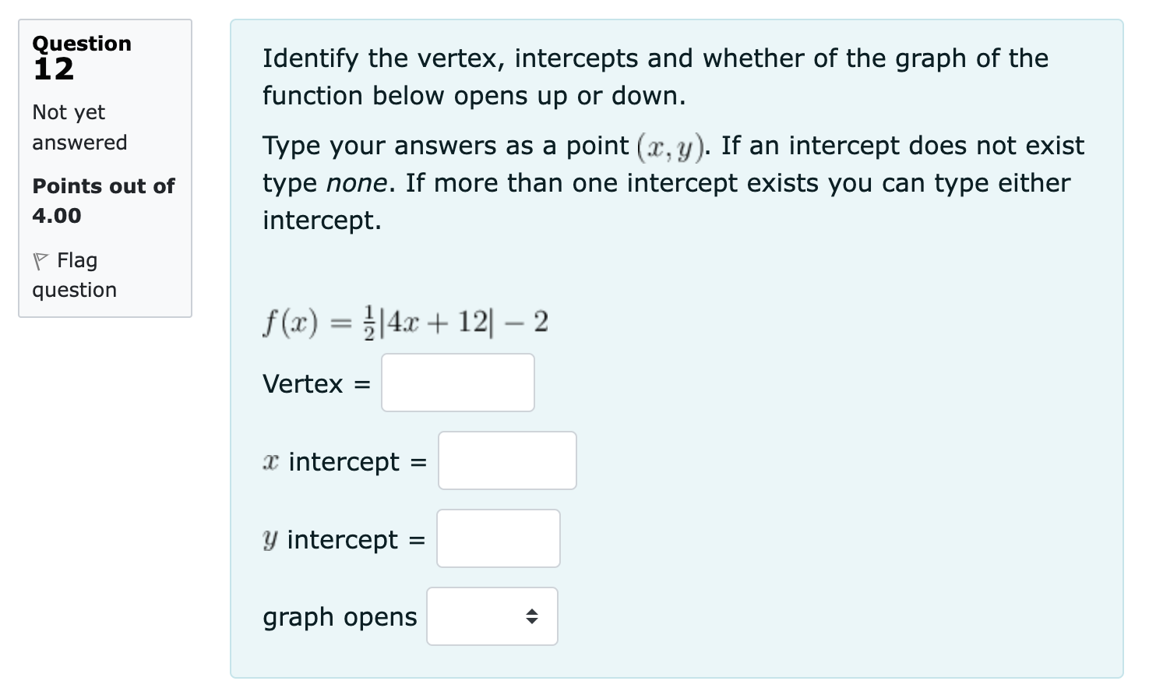Screen dimensions: 1149x688
Task: Click the function formula f(x) expression
Action: (x=405, y=322)
